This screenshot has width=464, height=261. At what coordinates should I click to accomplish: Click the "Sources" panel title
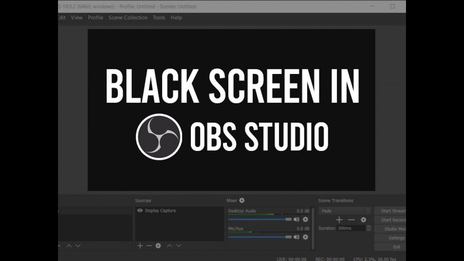pos(143,200)
